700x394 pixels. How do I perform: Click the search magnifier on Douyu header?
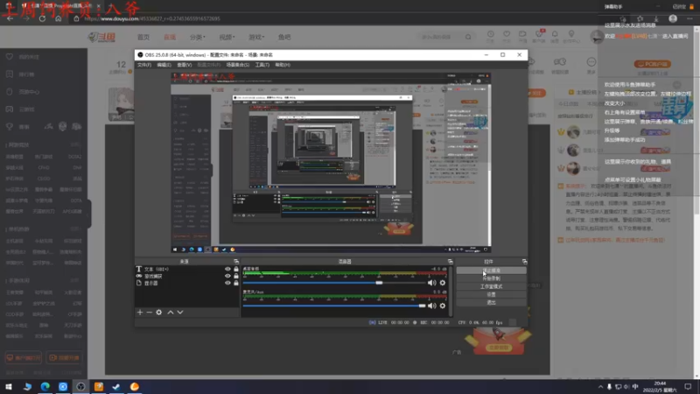coord(468,37)
